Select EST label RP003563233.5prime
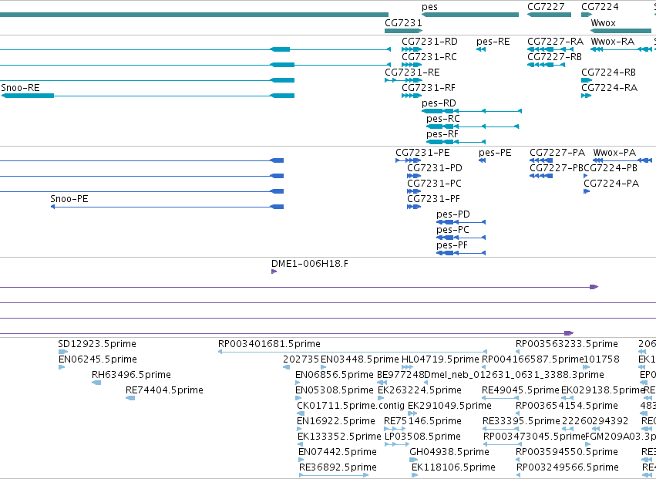The image size is (656, 479). [x=567, y=344]
